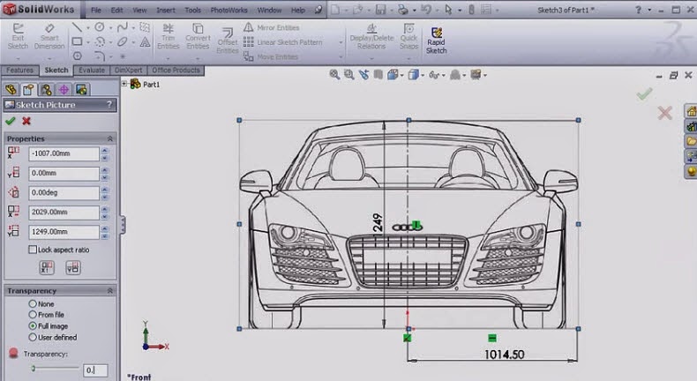Click height field 1249.00mm
The height and width of the screenshot is (381, 697).
pyautogui.click(x=64, y=232)
